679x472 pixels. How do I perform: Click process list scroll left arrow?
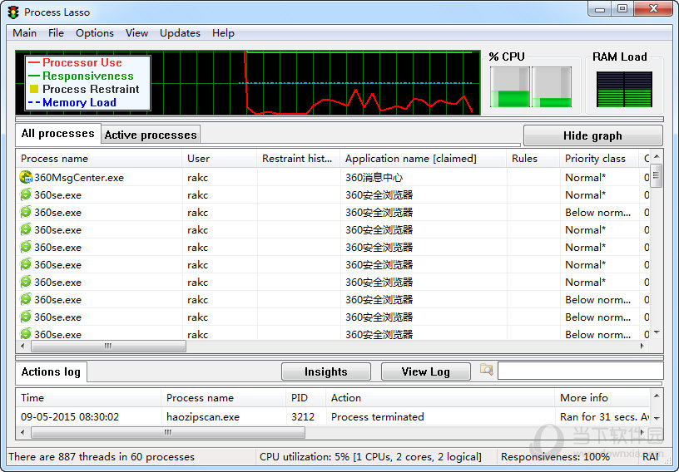[23, 346]
